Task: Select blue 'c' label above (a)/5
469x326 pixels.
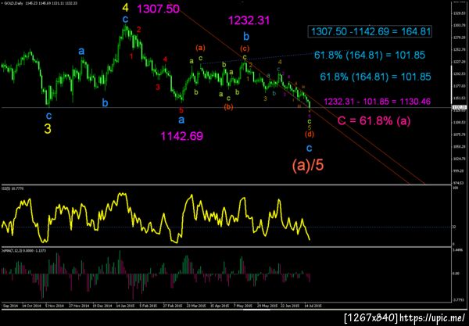Action: click(x=310, y=148)
